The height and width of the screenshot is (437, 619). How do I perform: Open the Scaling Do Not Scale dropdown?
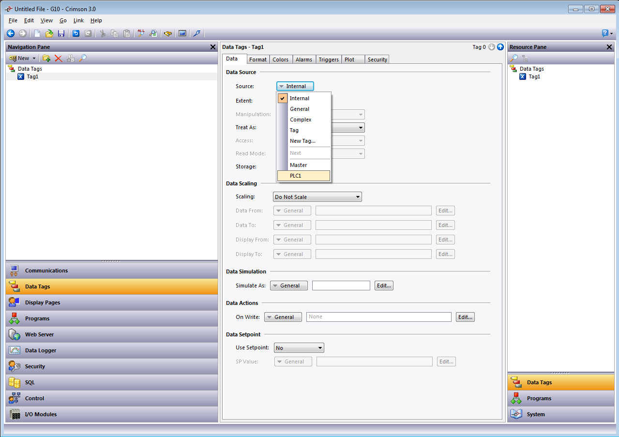tap(317, 197)
